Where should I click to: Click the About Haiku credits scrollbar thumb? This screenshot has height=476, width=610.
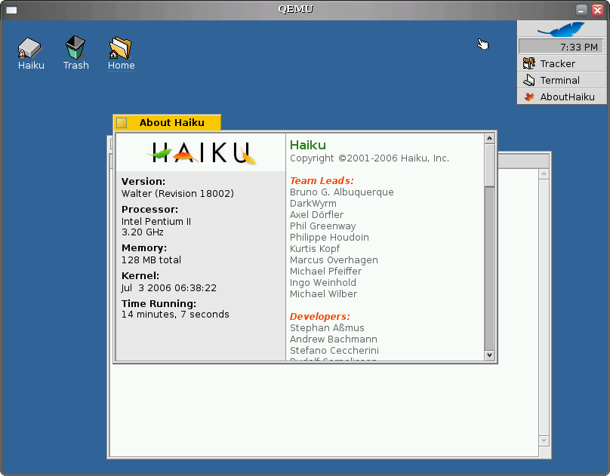489,165
